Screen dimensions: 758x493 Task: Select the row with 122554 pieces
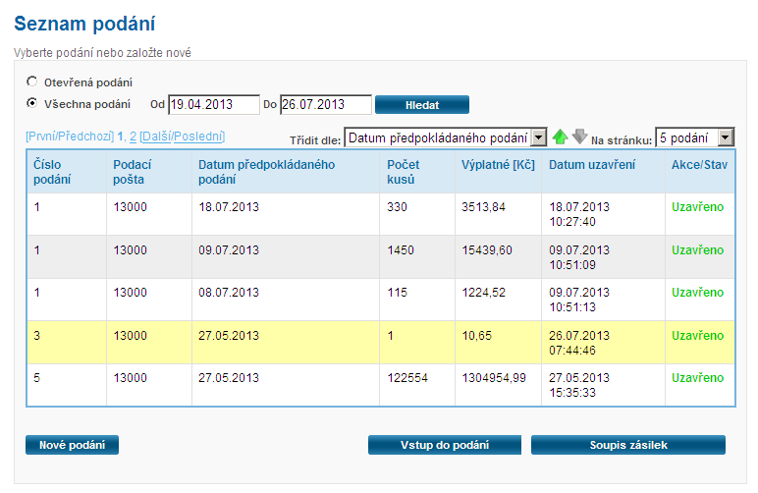pyautogui.click(x=383, y=385)
